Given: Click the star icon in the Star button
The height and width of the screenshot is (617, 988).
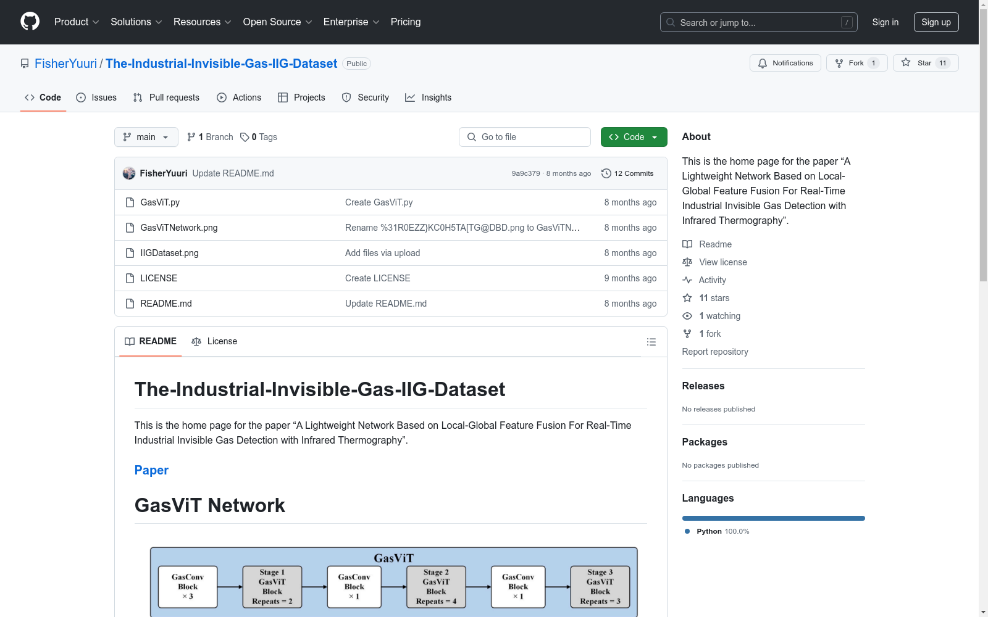Looking at the screenshot, I should (906, 62).
